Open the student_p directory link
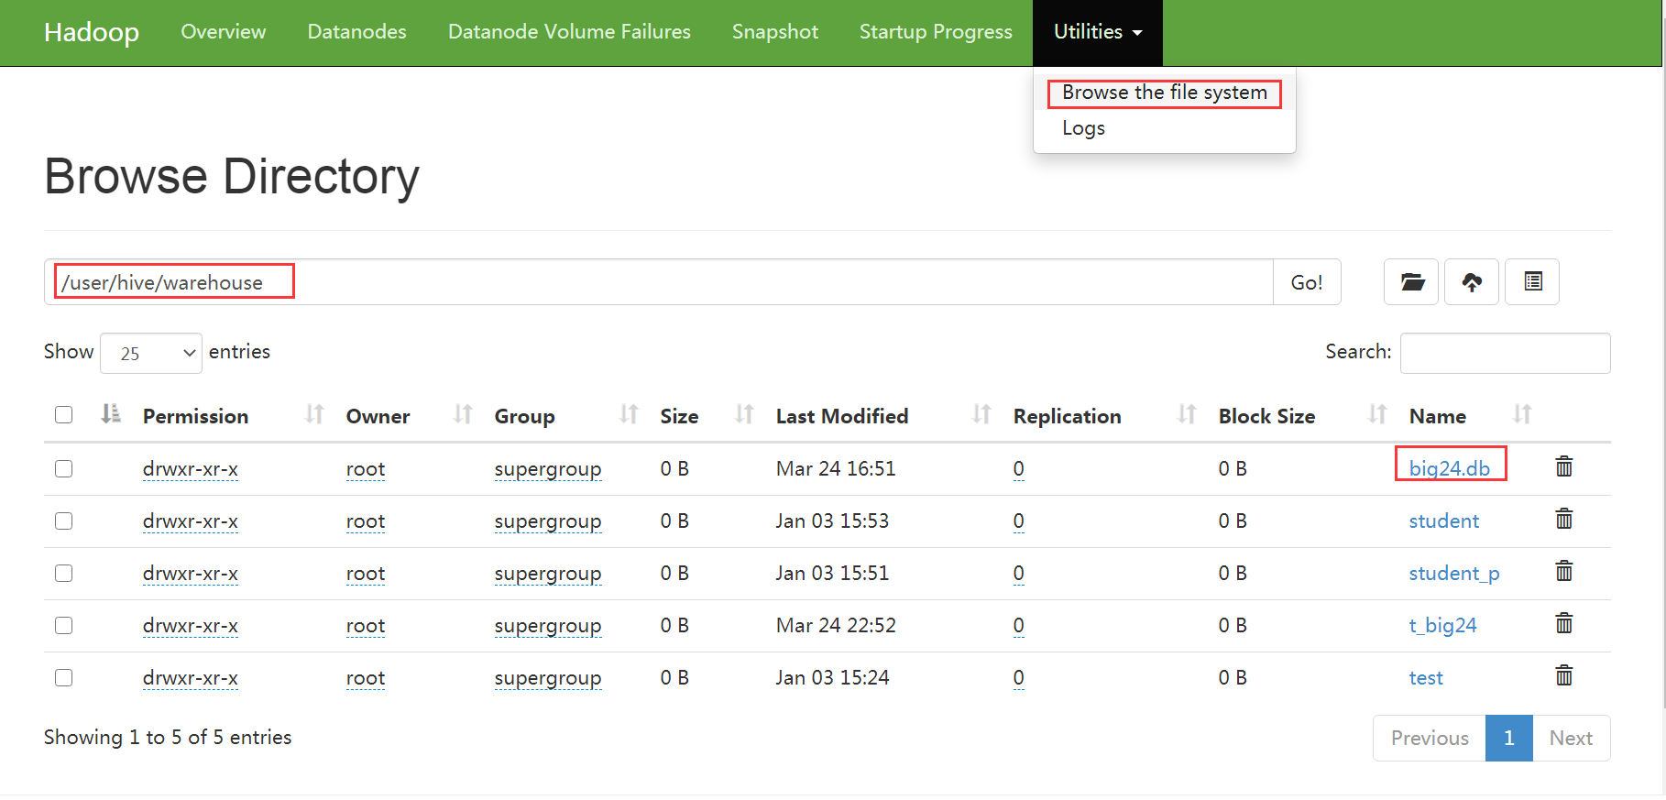Image resolution: width=1666 pixels, height=800 pixels. (x=1454, y=573)
